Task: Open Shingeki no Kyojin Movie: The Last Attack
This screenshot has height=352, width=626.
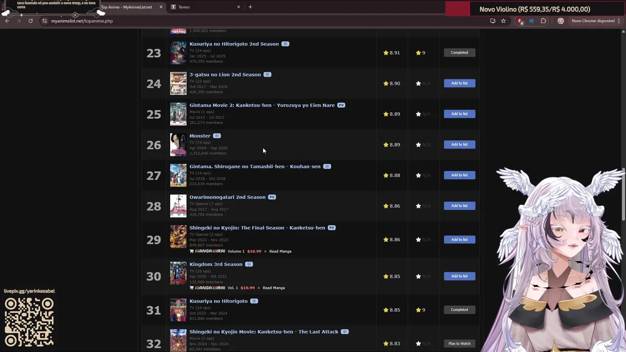Action: click(x=264, y=332)
